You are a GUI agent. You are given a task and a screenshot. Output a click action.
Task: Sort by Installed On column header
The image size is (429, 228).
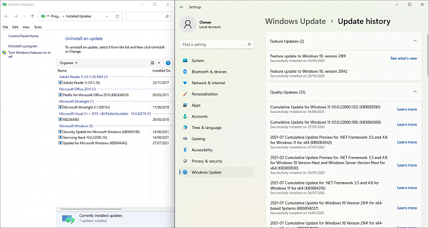pyautogui.click(x=161, y=70)
